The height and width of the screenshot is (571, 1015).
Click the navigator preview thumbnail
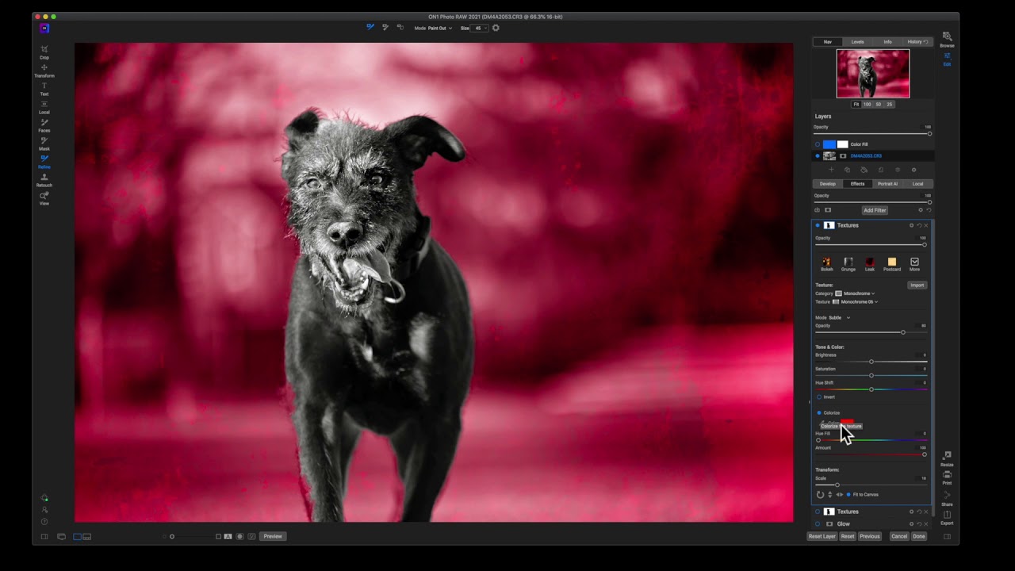[x=873, y=74]
